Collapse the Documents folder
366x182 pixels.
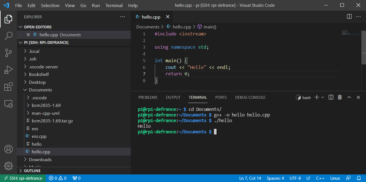click(74, 90)
